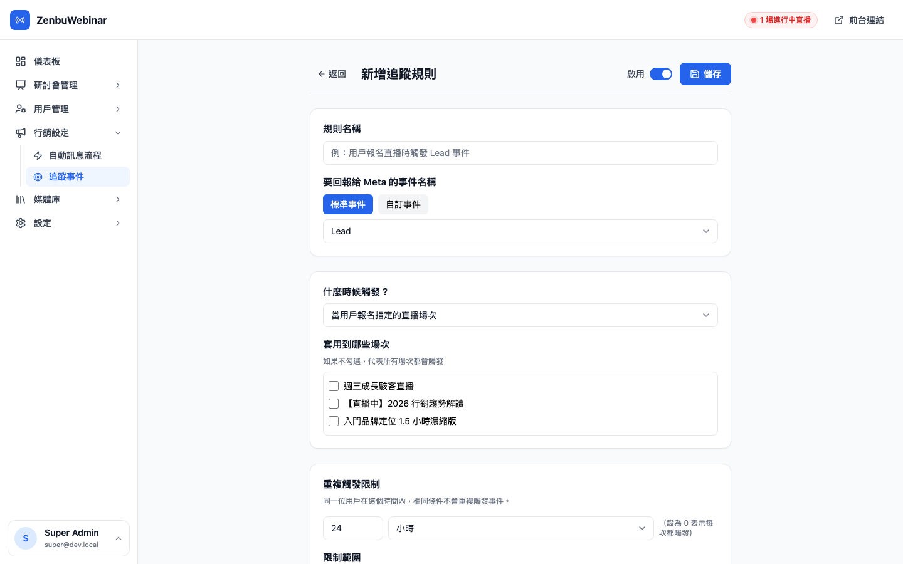Click the 規則名稱 input field
The image size is (903, 564).
(520, 153)
